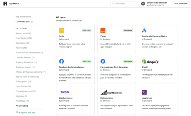Click Facebook Custom Audiences logo icon

point(61,61)
